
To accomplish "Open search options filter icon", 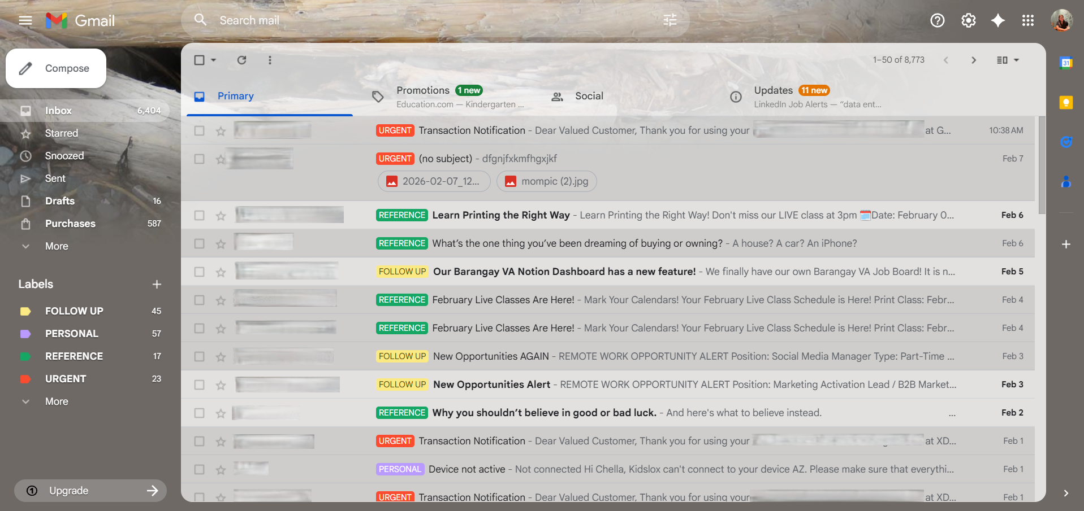I will (x=670, y=20).
